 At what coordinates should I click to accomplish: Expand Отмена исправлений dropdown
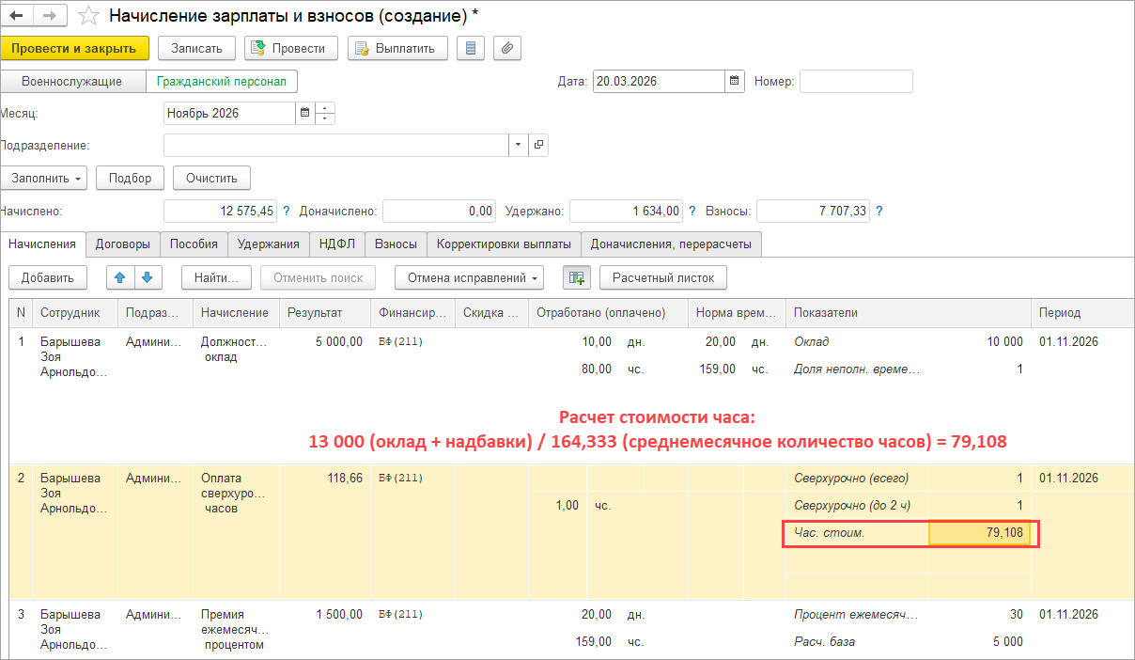coord(469,277)
